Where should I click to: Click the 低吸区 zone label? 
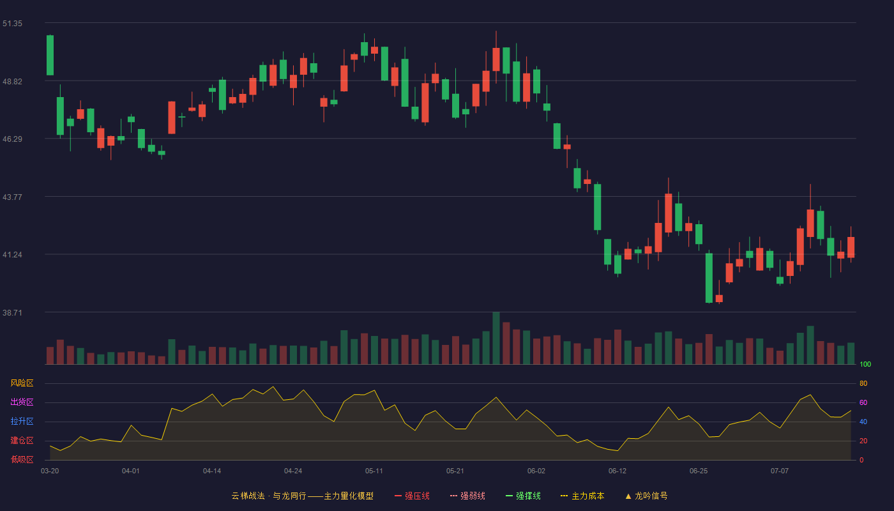[22, 459]
